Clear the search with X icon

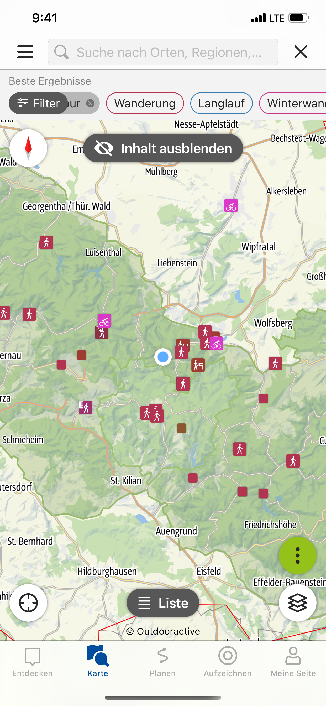click(301, 52)
